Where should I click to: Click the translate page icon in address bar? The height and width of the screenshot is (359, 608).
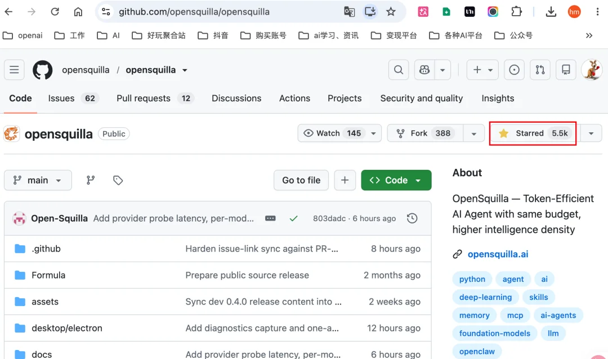(349, 12)
